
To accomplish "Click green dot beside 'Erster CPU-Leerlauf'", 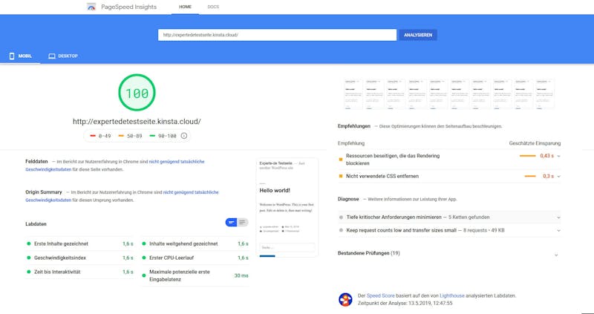I will tap(144, 258).
